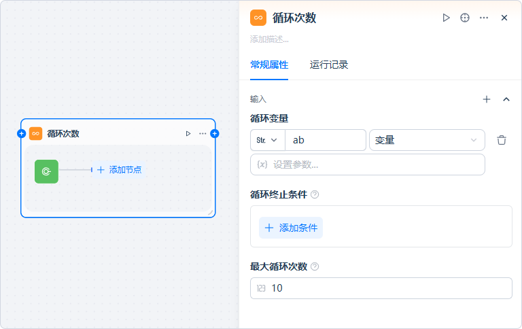
Task: Select the 常规属性 tab
Action: tap(269, 65)
